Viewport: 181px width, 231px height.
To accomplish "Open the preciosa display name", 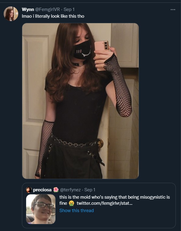I will click(x=42, y=190).
